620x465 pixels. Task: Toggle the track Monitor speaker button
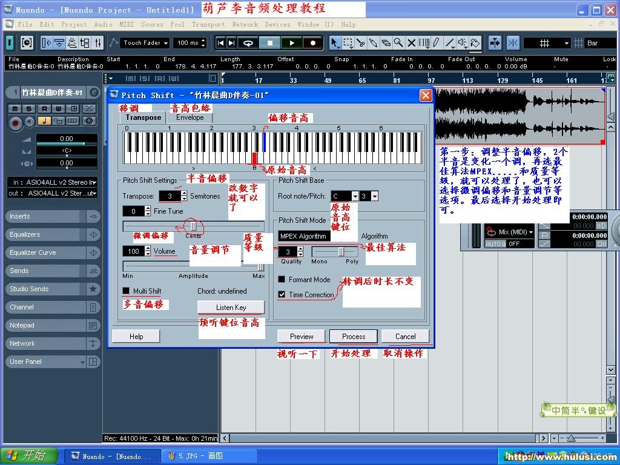point(29,122)
